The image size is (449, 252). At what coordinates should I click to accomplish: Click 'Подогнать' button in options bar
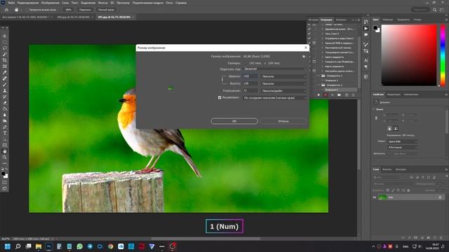pyautogui.click(x=85, y=10)
